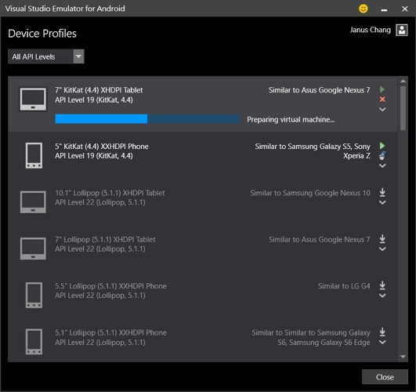Select the 7" KitKat tablet device icon
Viewport: 416px width, 392px height.
point(33,99)
